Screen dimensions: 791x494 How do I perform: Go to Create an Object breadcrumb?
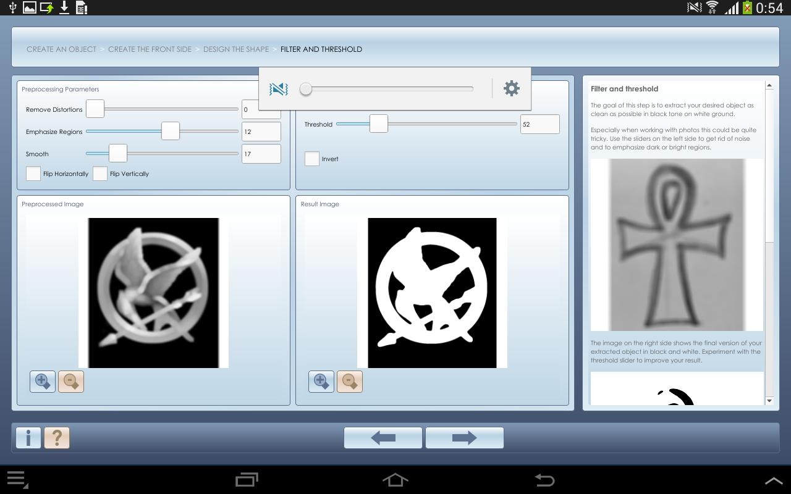(x=61, y=49)
